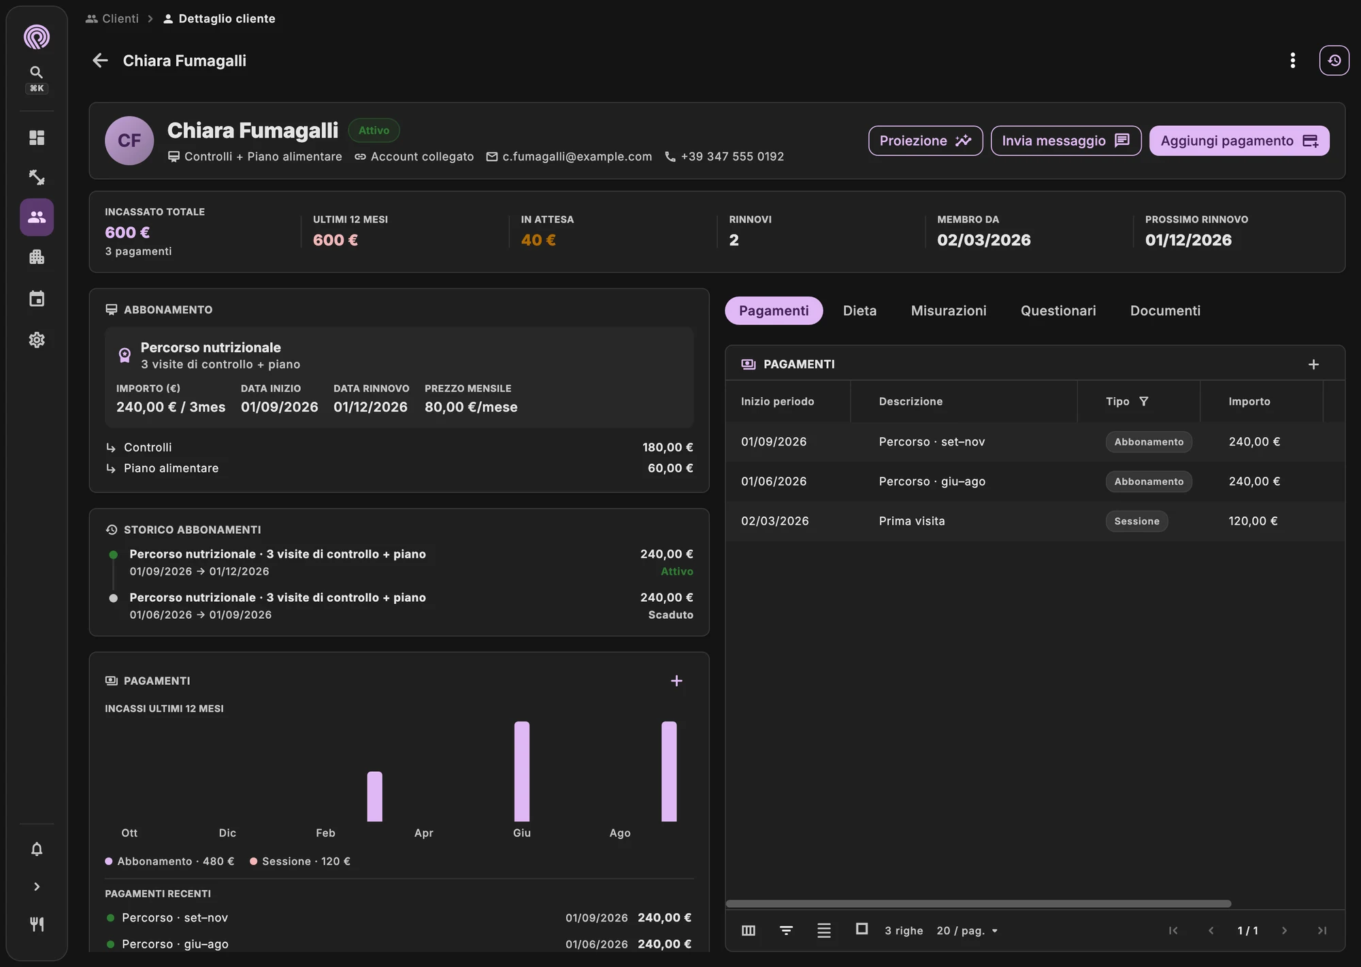Switch to the Documenti tab
This screenshot has width=1361, height=967.
tap(1165, 311)
